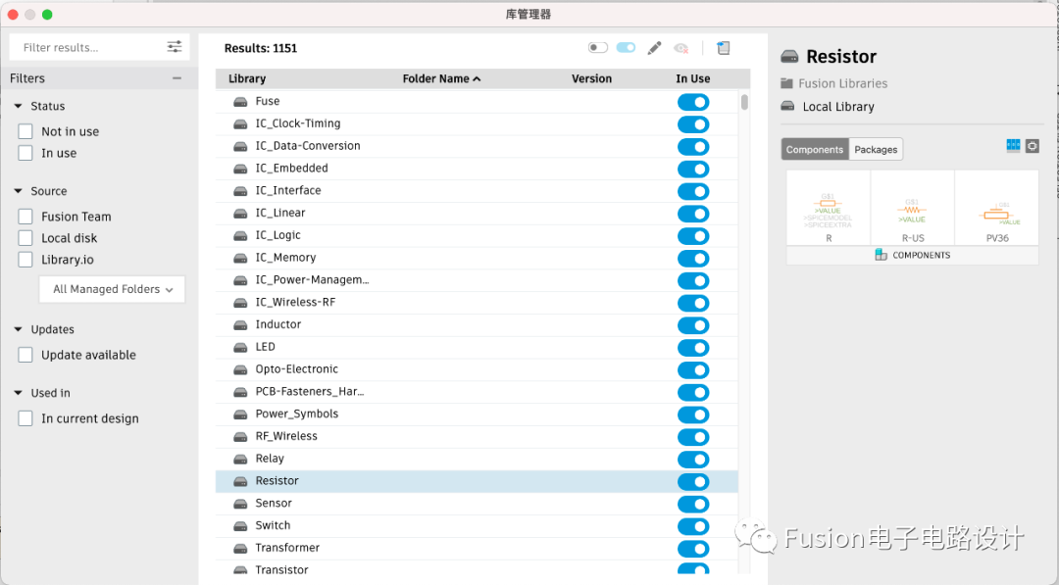Click the COMPONENTS footer icon
1059x585 pixels.
tap(881, 255)
